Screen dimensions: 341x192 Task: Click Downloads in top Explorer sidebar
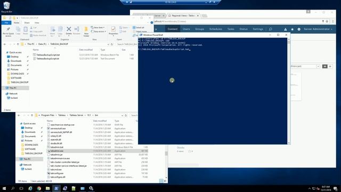tap(16, 61)
